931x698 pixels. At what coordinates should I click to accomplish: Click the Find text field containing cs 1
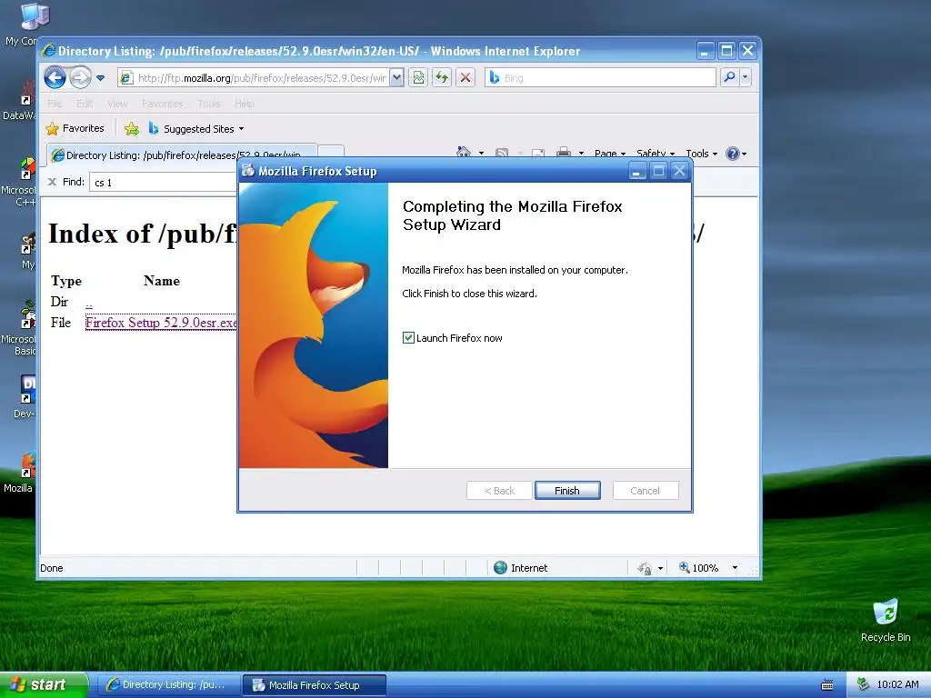pyautogui.click(x=164, y=182)
